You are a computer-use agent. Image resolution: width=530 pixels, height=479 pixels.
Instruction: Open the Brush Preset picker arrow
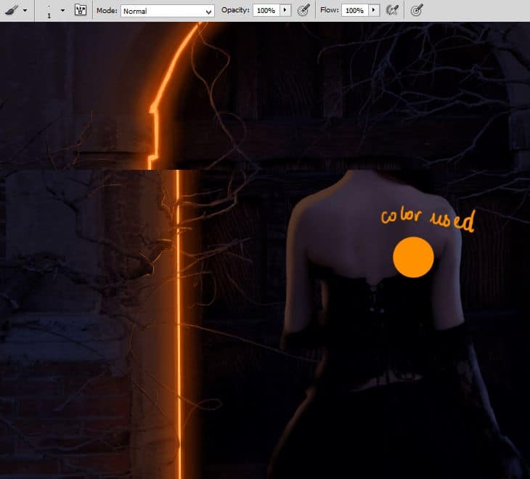(x=63, y=10)
